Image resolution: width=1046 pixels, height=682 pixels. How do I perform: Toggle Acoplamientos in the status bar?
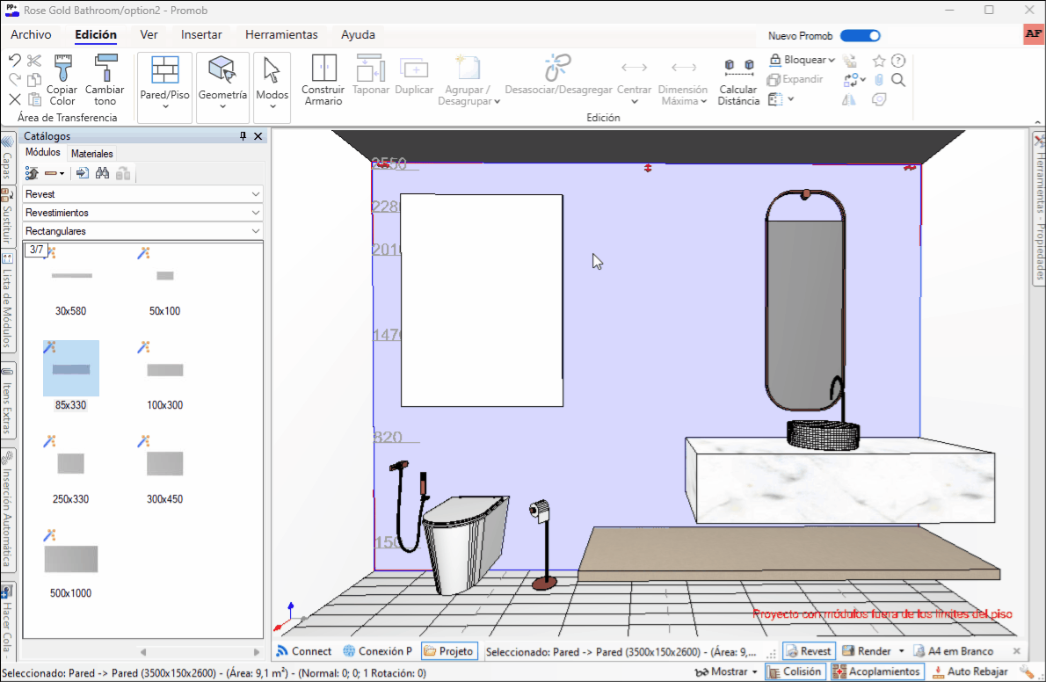(876, 671)
